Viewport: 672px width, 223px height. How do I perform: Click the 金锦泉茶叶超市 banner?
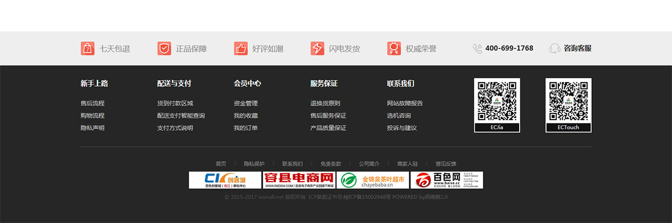[373, 180]
